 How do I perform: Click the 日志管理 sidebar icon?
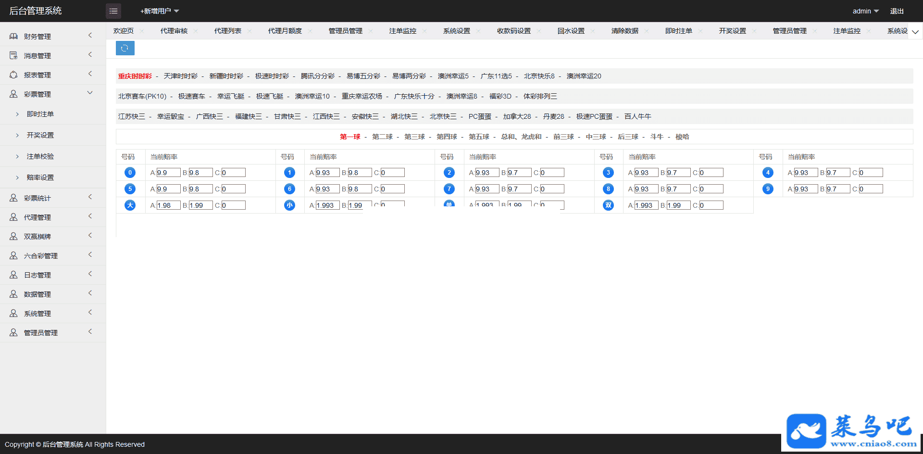(x=13, y=275)
